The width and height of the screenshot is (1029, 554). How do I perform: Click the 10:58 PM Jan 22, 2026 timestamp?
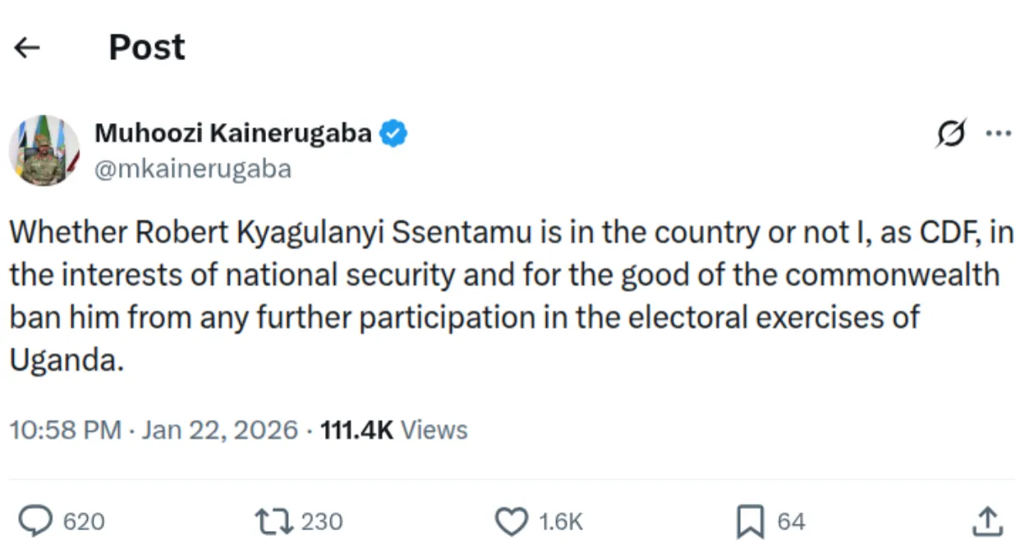pyautogui.click(x=154, y=430)
